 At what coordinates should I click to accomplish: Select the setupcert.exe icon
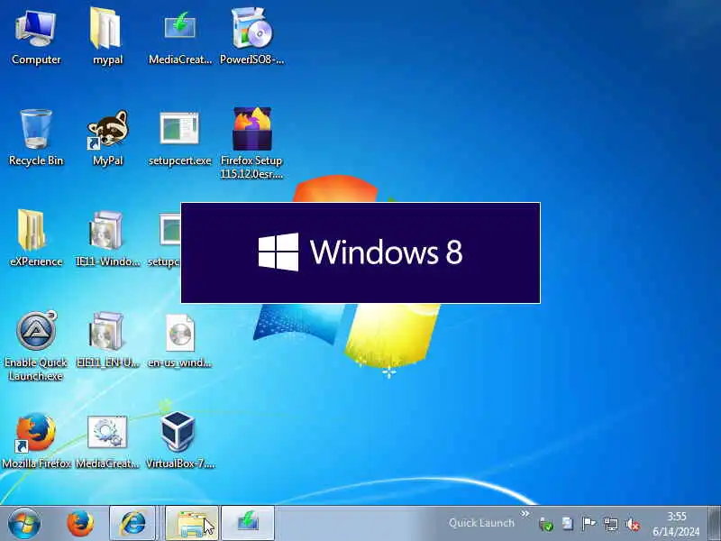(x=179, y=137)
